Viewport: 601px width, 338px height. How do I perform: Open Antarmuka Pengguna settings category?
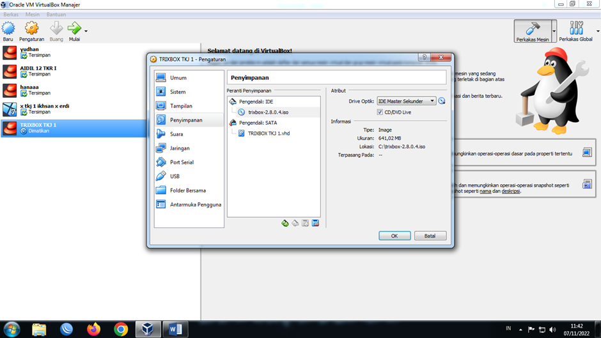tap(189, 204)
